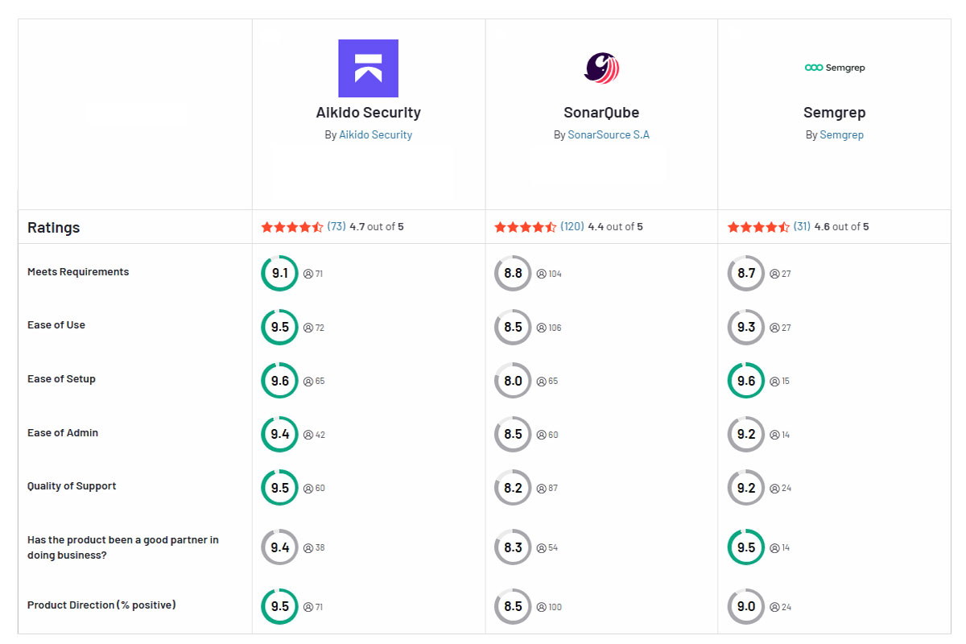Click Aikido's 9.5 Product Direction score ring
The image size is (966, 644).
[x=279, y=607]
